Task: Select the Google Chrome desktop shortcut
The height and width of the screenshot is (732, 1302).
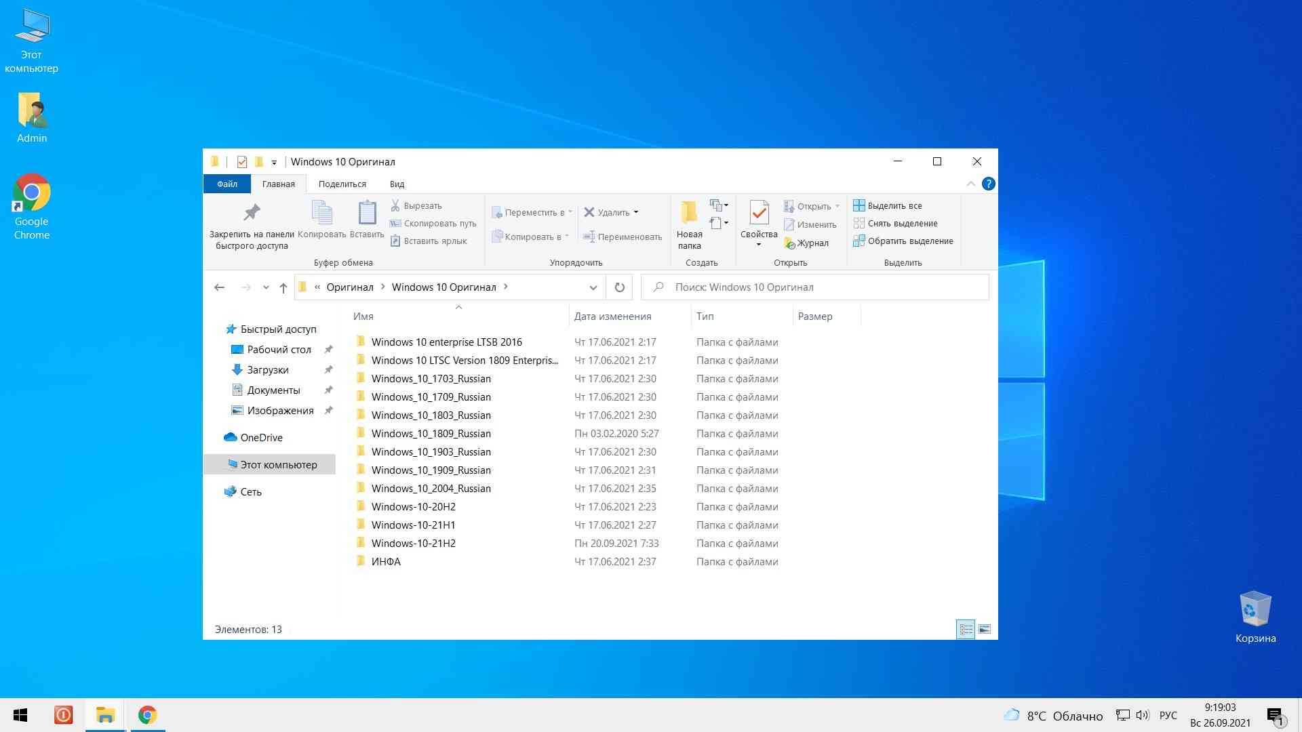Action: coord(32,207)
